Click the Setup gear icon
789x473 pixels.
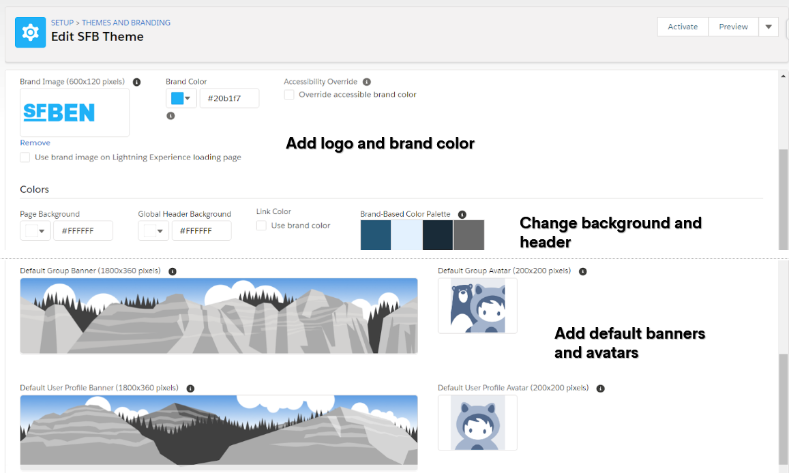(30, 32)
